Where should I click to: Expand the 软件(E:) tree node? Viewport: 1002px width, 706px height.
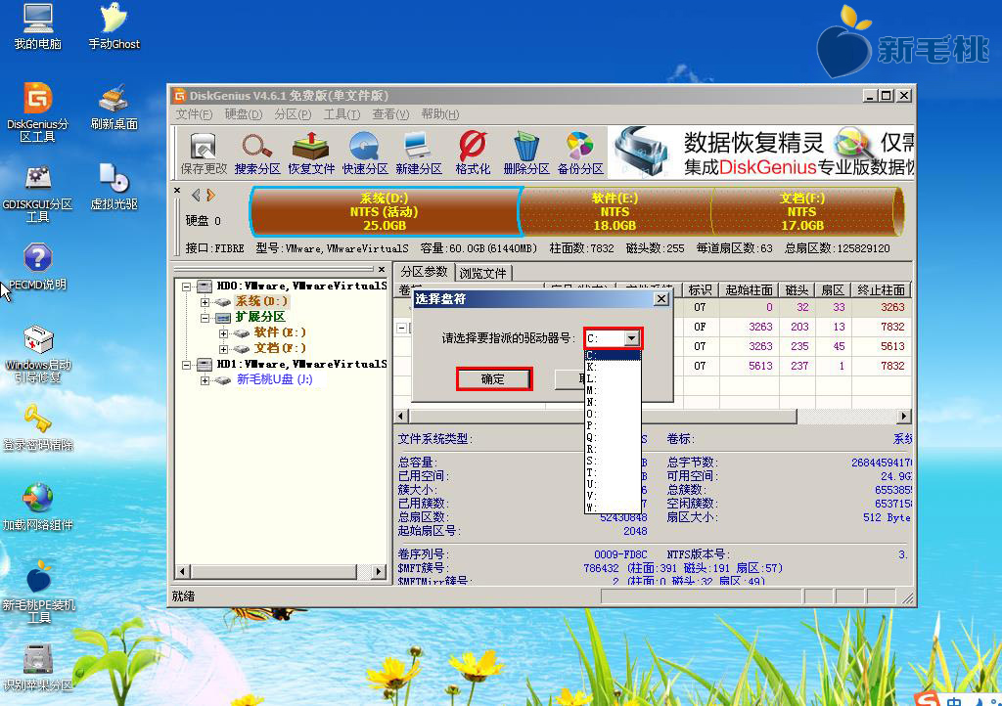tap(223, 333)
